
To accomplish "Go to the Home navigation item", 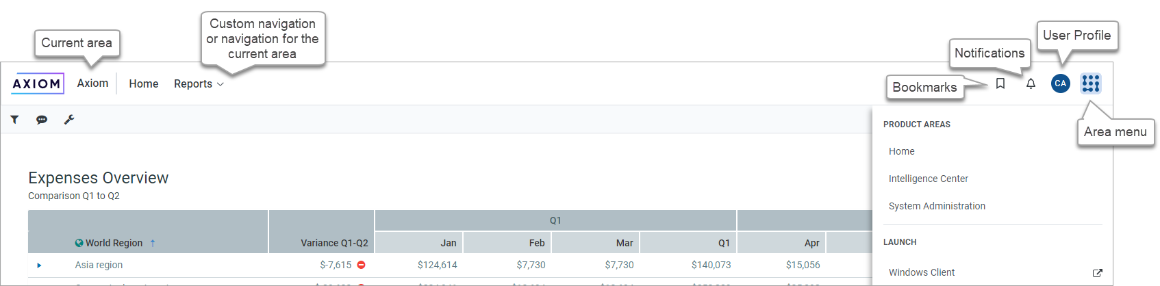I will tap(144, 83).
